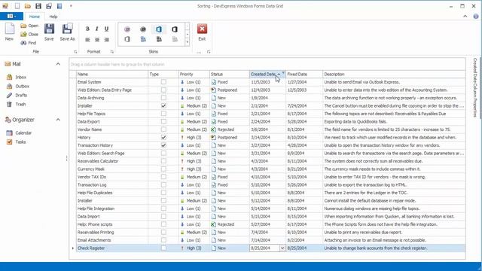
Task: Open the Created Date column filter
Action: (x=283, y=73)
